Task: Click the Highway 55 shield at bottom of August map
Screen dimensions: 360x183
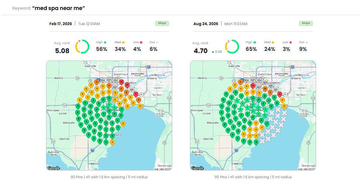Action: coord(309,143)
